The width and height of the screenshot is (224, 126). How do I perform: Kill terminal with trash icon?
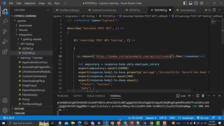203,96
